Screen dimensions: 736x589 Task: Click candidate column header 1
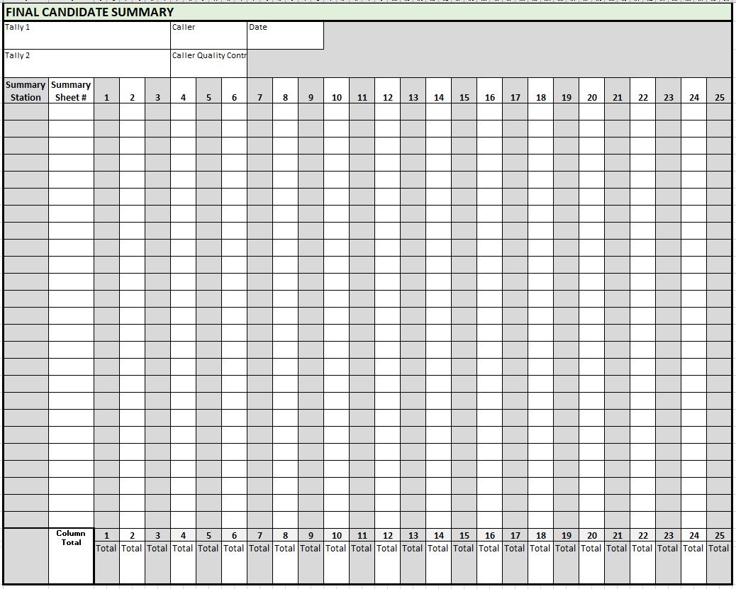click(106, 96)
